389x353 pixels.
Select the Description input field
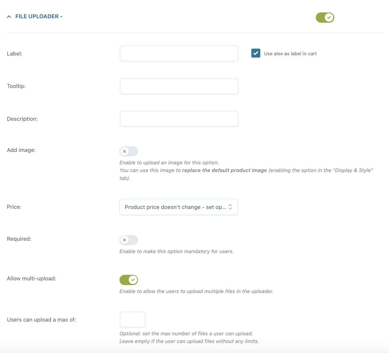[x=179, y=119]
